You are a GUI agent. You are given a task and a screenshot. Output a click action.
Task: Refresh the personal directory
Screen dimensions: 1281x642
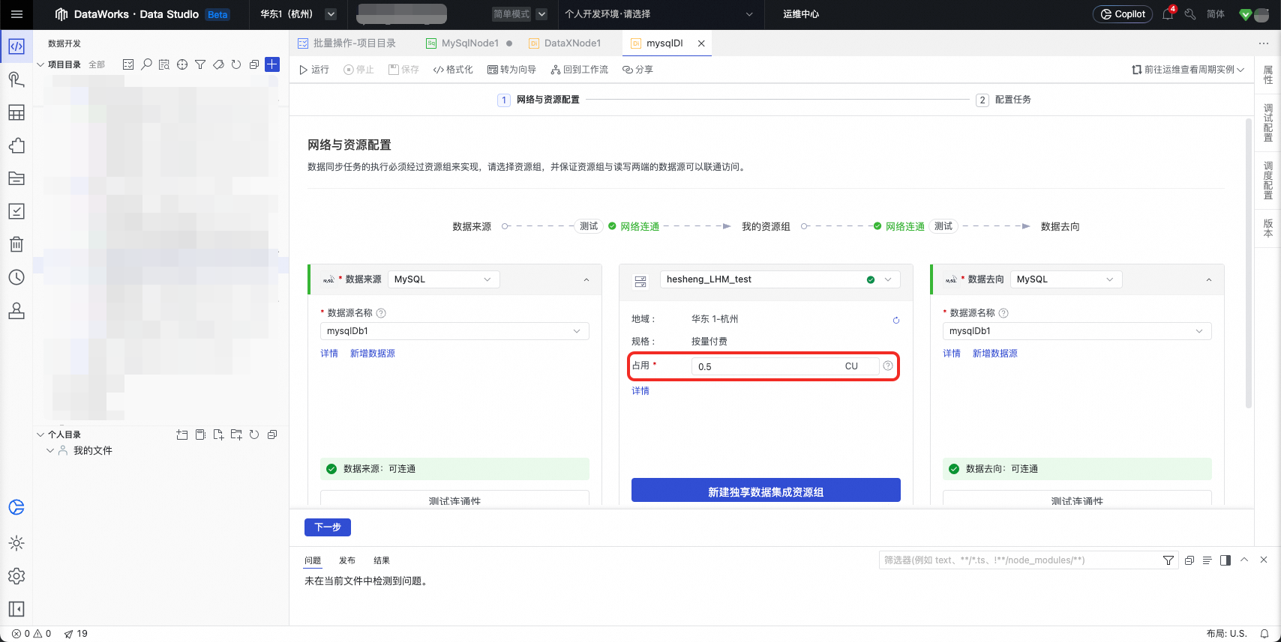tap(254, 434)
